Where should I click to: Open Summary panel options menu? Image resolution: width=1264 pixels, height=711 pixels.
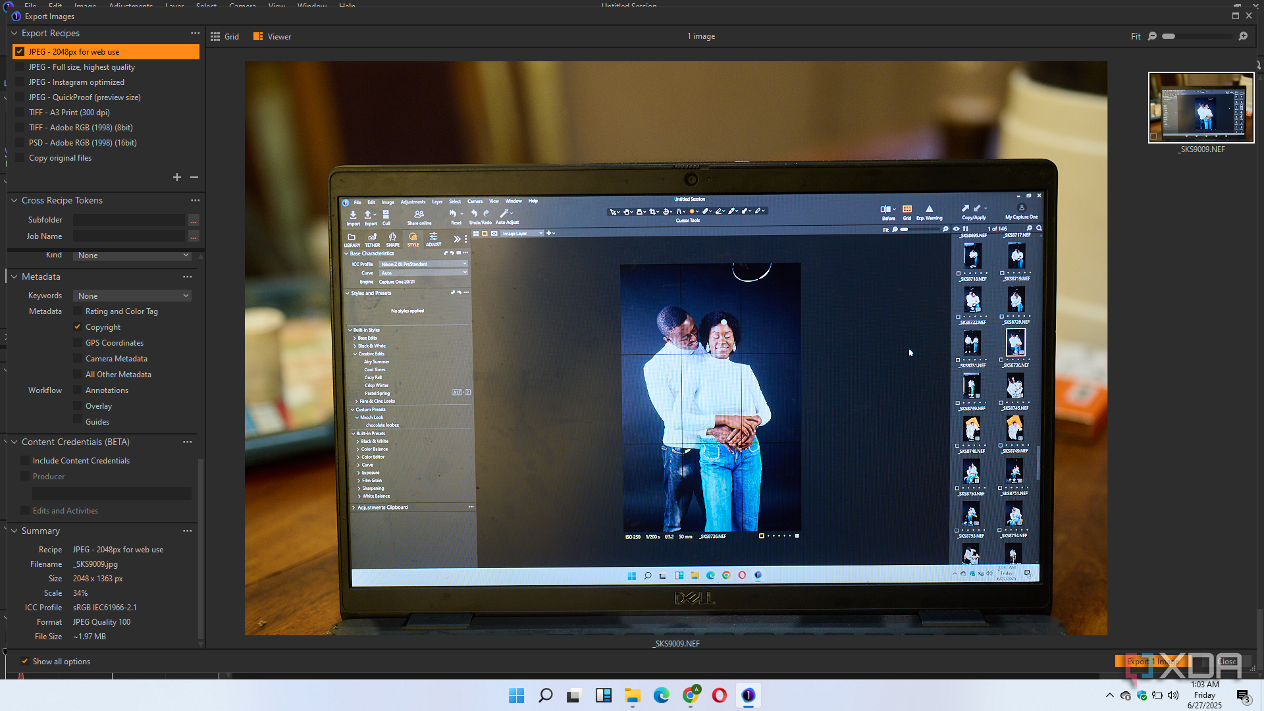coord(188,531)
